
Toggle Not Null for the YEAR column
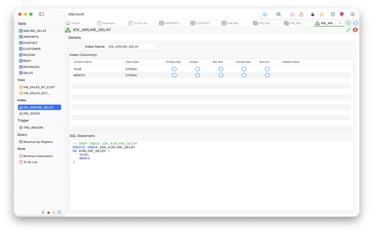click(221, 69)
